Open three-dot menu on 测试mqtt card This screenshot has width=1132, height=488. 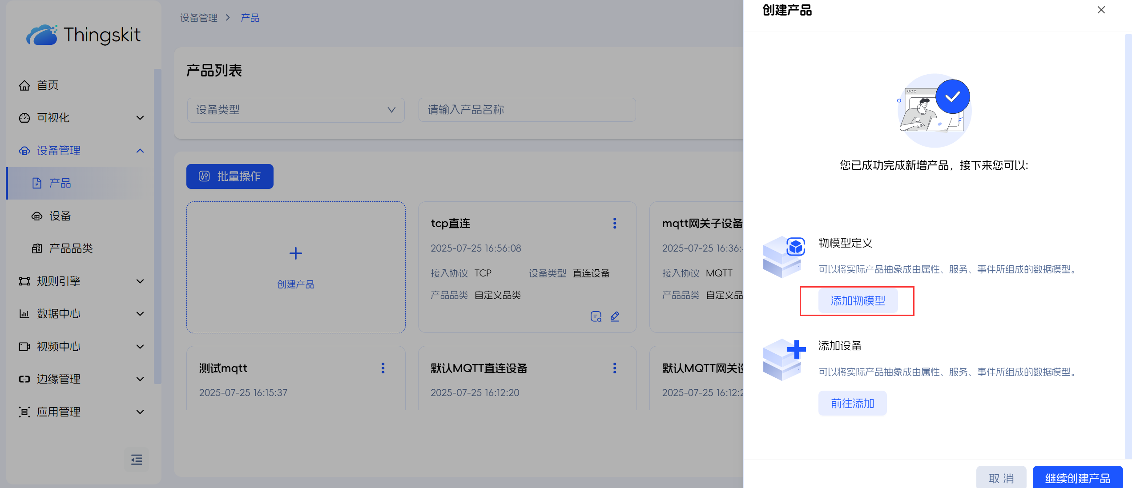(383, 368)
